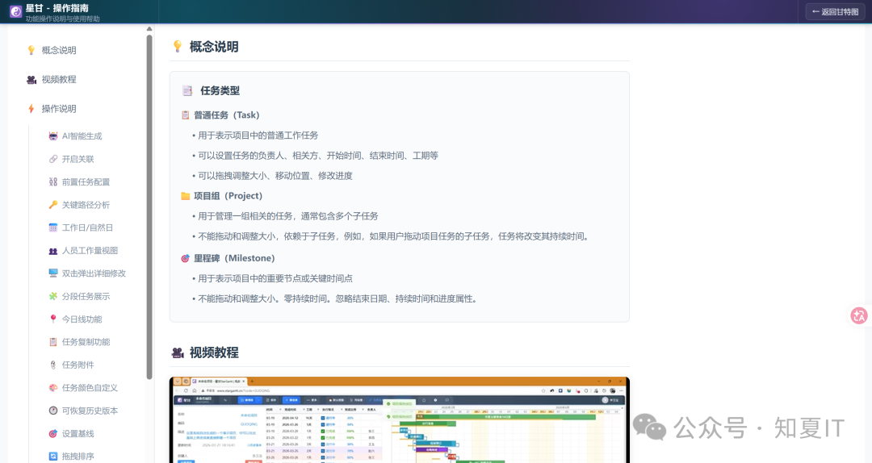Click the folder icon beside 项目组
The image size is (872, 463).
[x=185, y=196]
